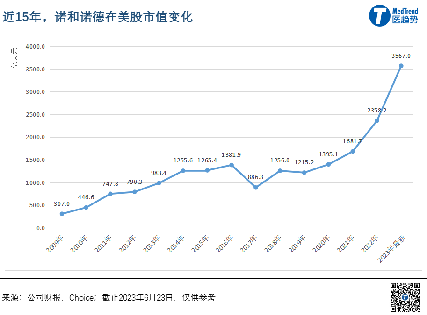Click the 2021年 x-axis label
Screen dimensions: 427x315
pyautogui.click(x=346, y=244)
